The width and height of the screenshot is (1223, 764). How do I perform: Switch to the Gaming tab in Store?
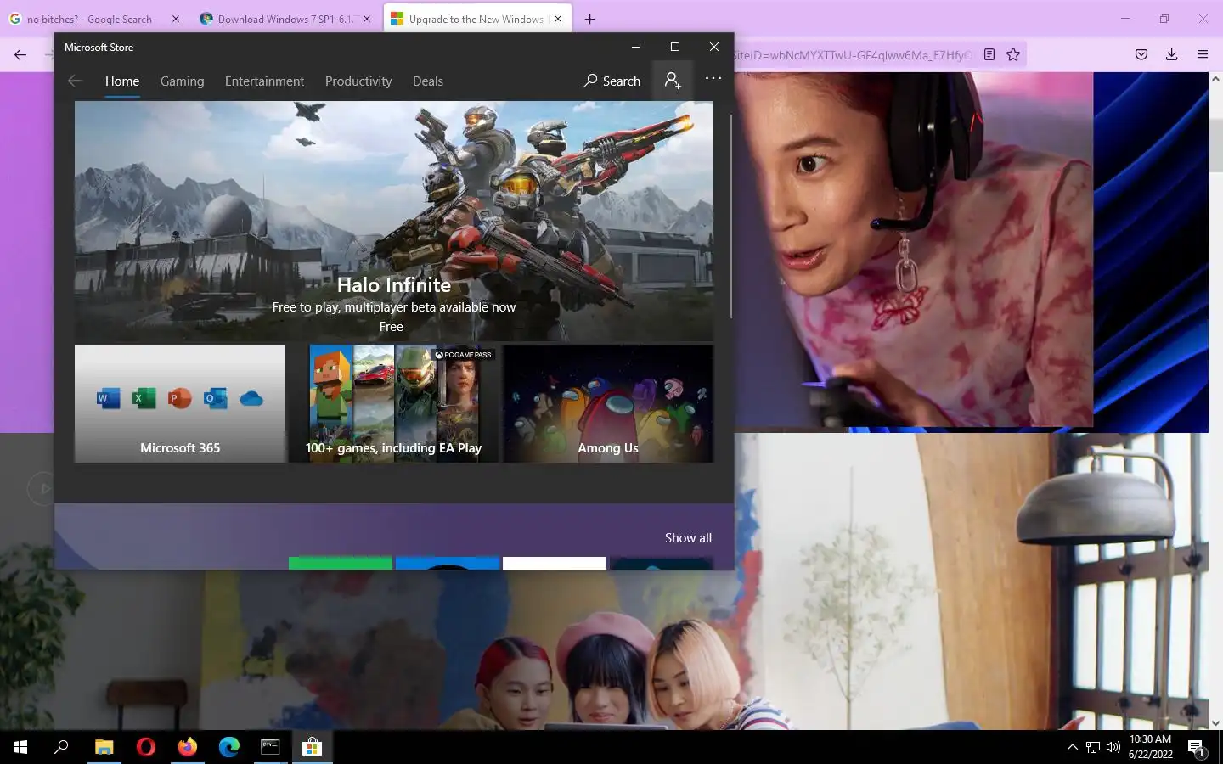pos(182,81)
